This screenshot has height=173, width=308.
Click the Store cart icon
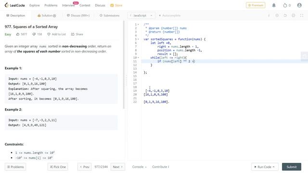pyautogui.click(x=112, y=5)
